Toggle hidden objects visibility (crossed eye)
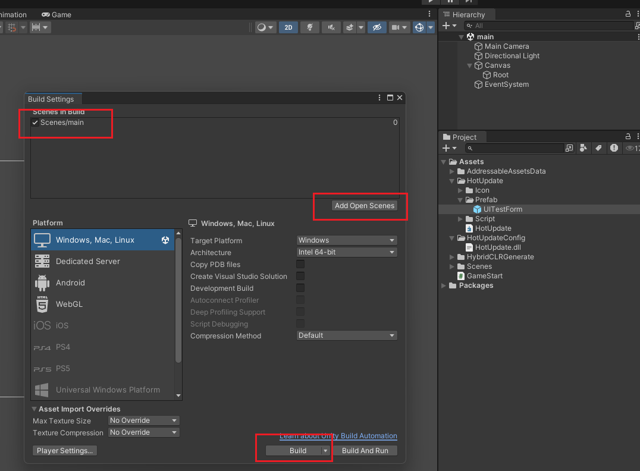 (x=377, y=27)
